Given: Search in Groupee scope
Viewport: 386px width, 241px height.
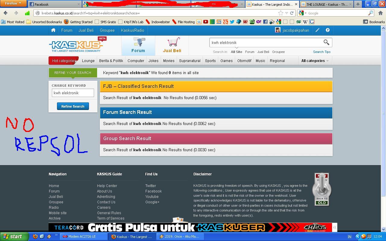Looking at the screenshot, I should pyautogui.click(x=278, y=52).
